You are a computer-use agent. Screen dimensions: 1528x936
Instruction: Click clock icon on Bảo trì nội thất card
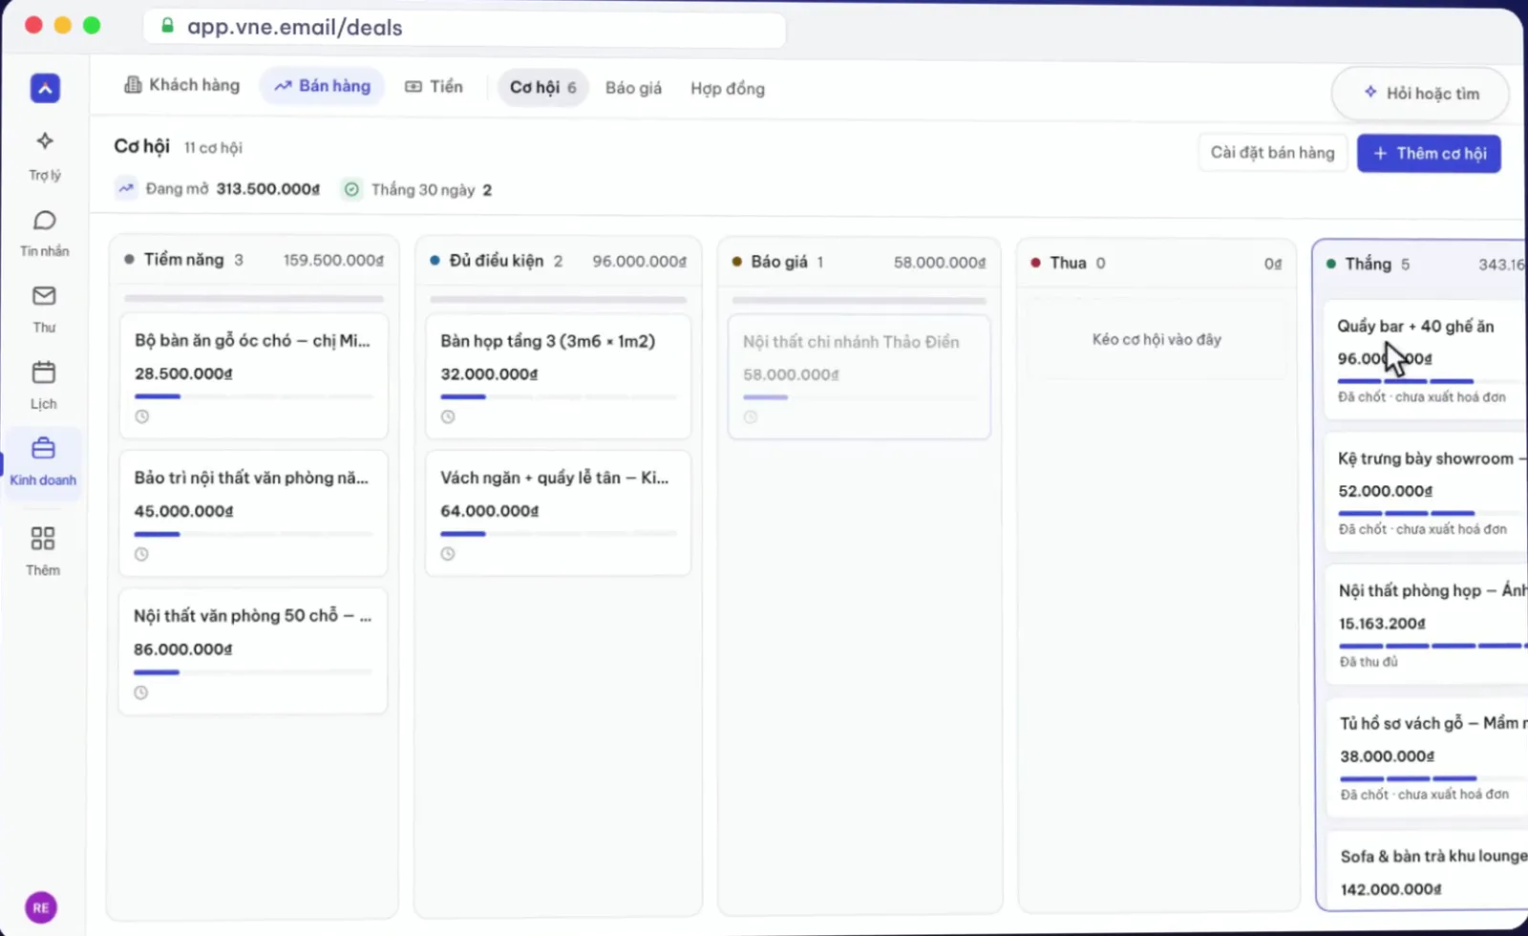click(141, 554)
